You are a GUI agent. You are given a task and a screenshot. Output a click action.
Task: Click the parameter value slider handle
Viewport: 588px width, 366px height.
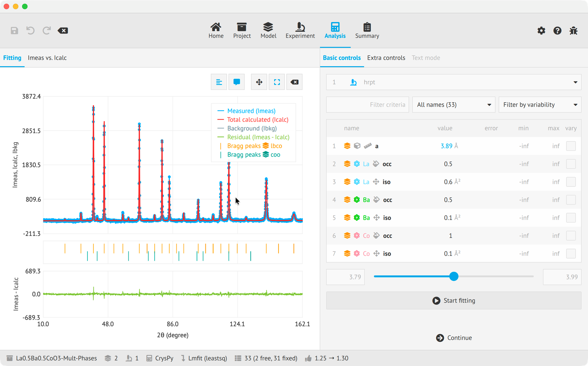[x=454, y=276]
